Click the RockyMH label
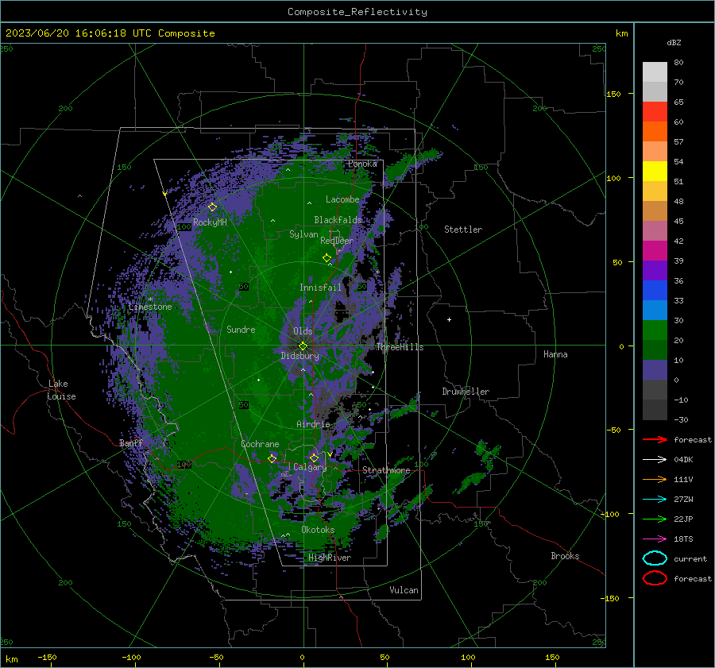The width and height of the screenshot is (715, 668). 210,222
